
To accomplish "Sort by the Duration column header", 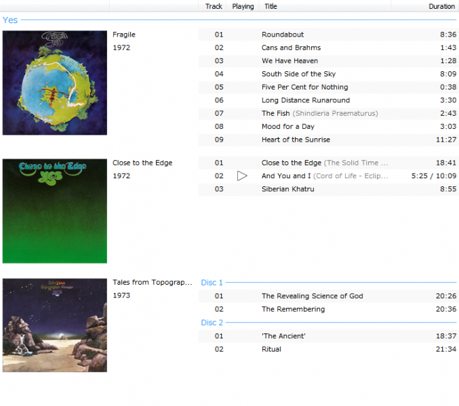I will 441,6.
